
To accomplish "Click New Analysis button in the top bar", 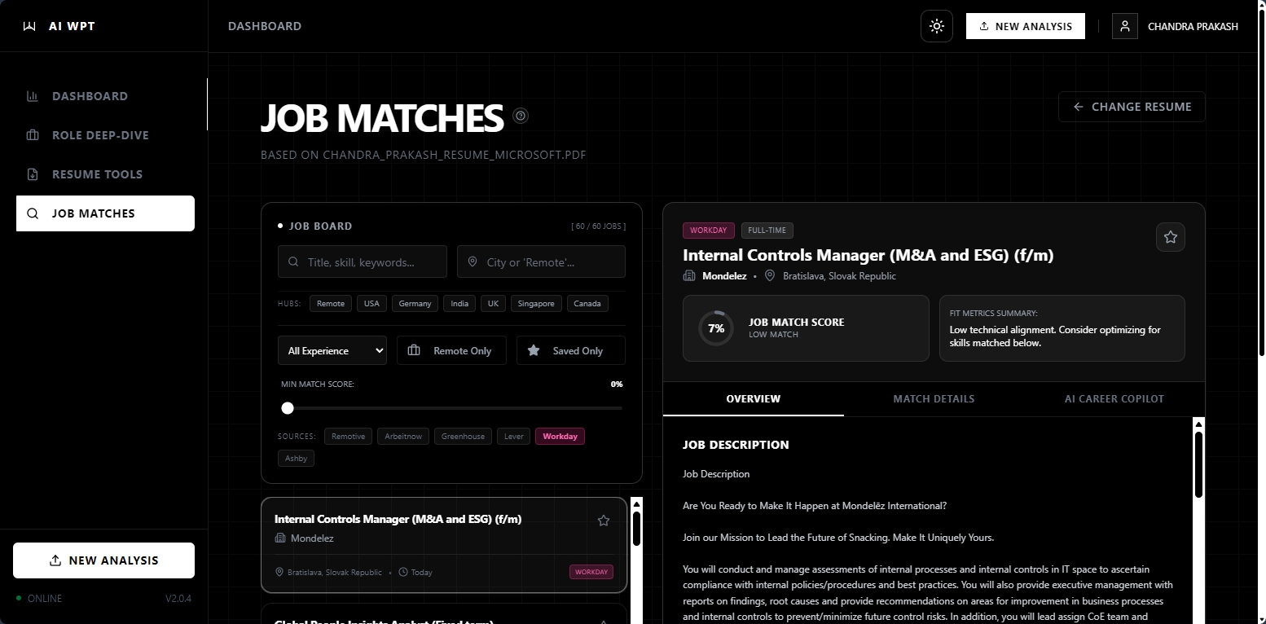I will 1026,26.
